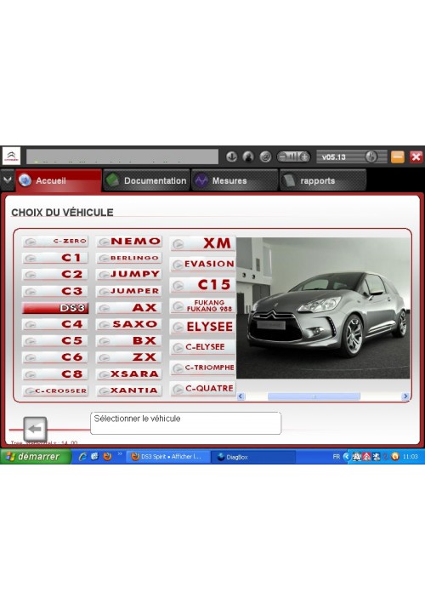Open the Documentation tab
This screenshot has width=425, height=610.
146,180
